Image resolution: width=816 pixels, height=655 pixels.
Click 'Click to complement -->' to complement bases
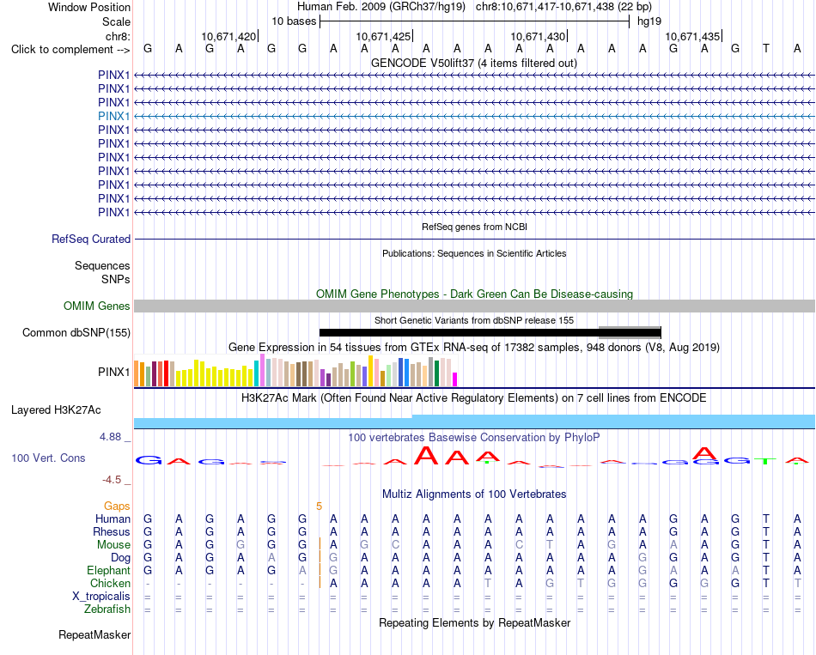point(70,50)
